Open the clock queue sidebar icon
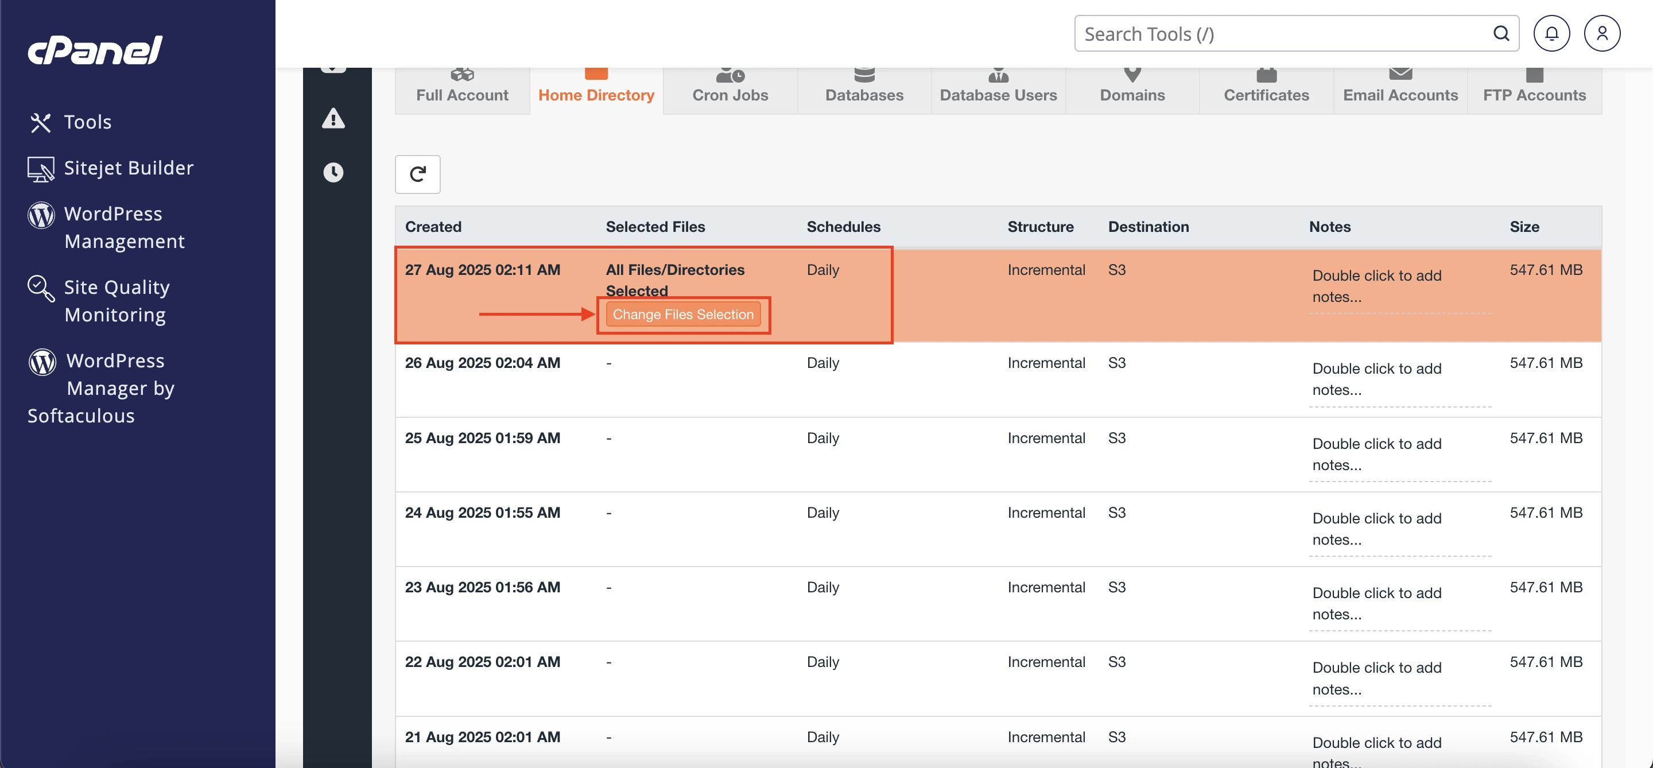Screen dimensions: 1653x768 333,173
